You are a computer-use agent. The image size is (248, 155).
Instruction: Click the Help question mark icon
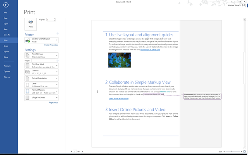(232, 2)
